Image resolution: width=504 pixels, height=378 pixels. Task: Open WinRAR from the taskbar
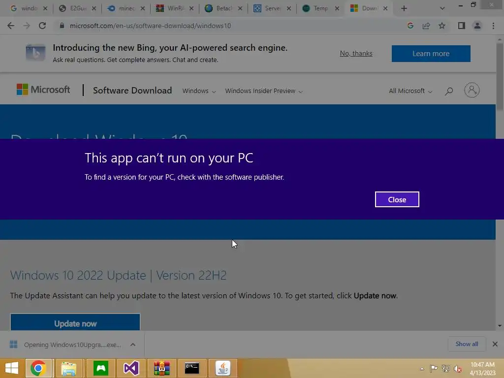pyautogui.click(x=161, y=368)
